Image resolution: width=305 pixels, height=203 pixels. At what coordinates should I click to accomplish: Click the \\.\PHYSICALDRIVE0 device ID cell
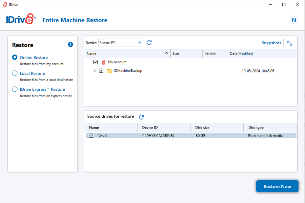pos(158,136)
